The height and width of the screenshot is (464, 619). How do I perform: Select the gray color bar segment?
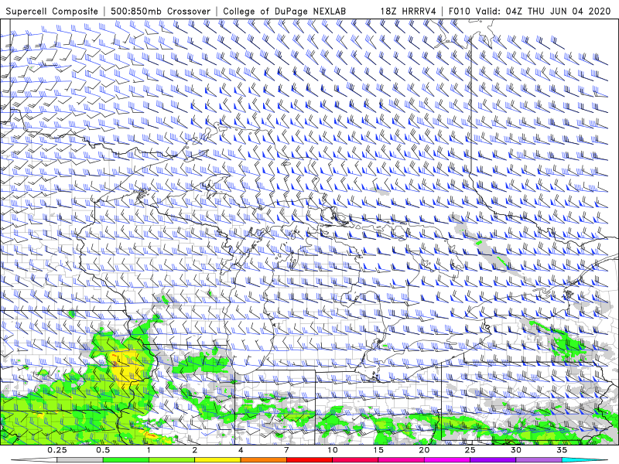click(x=80, y=460)
